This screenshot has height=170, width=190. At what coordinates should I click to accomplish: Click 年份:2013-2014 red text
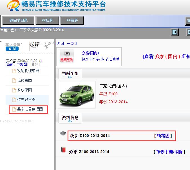(x=113, y=102)
